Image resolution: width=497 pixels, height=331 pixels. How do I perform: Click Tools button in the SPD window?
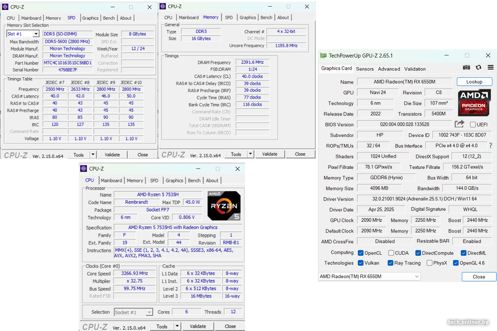coord(78,155)
